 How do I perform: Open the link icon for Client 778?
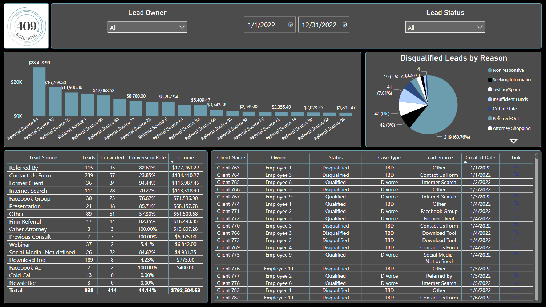pyautogui.click(x=516, y=282)
